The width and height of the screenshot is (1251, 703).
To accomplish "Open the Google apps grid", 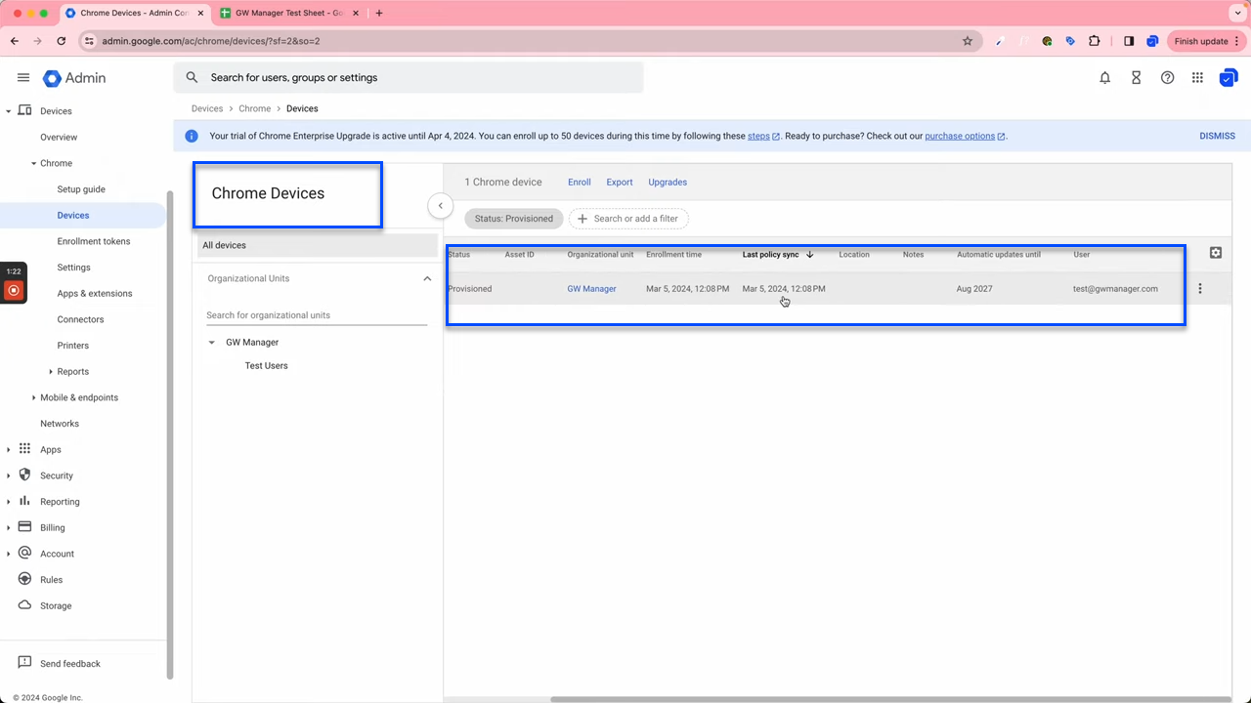I will pos(1197,78).
